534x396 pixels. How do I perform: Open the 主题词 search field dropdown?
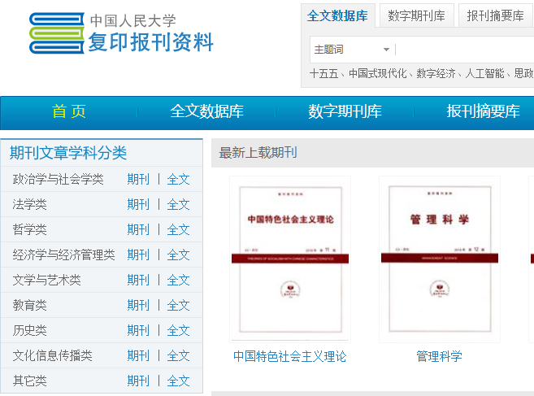[x=352, y=50]
